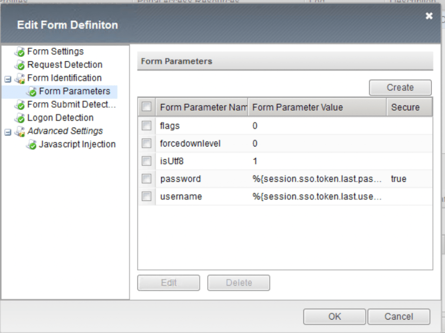Tick the password row checkbox
The image size is (445, 333).
pyautogui.click(x=146, y=179)
